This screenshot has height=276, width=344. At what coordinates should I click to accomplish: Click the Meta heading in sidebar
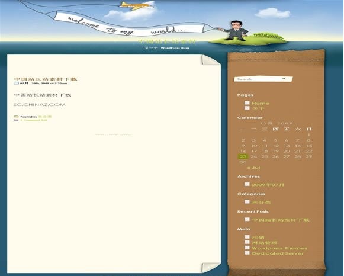[x=244, y=229]
